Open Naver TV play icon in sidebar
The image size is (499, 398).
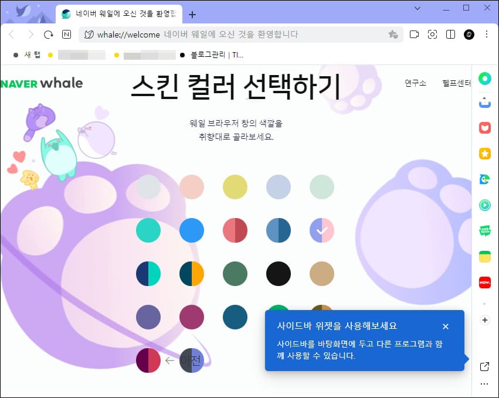pos(484,205)
